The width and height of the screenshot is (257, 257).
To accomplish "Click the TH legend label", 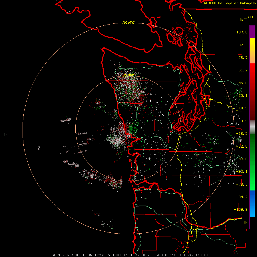I will tap(245, 222).
